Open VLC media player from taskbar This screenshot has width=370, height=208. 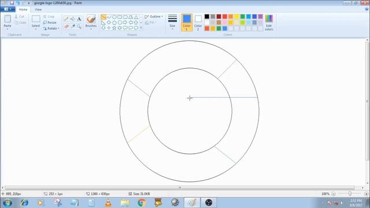click(108, 203)
